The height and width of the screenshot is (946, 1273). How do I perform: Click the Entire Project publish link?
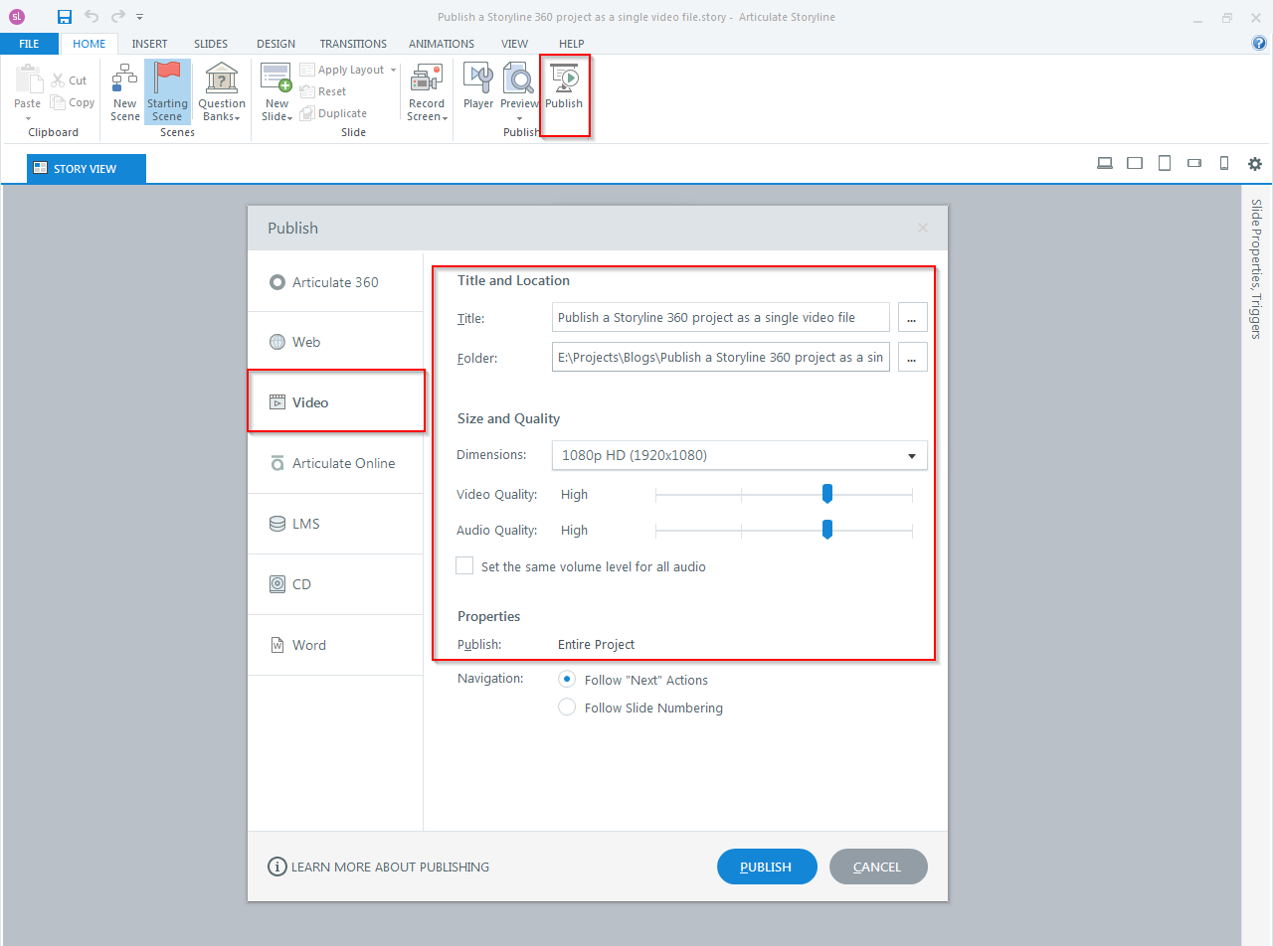point(596,644)
